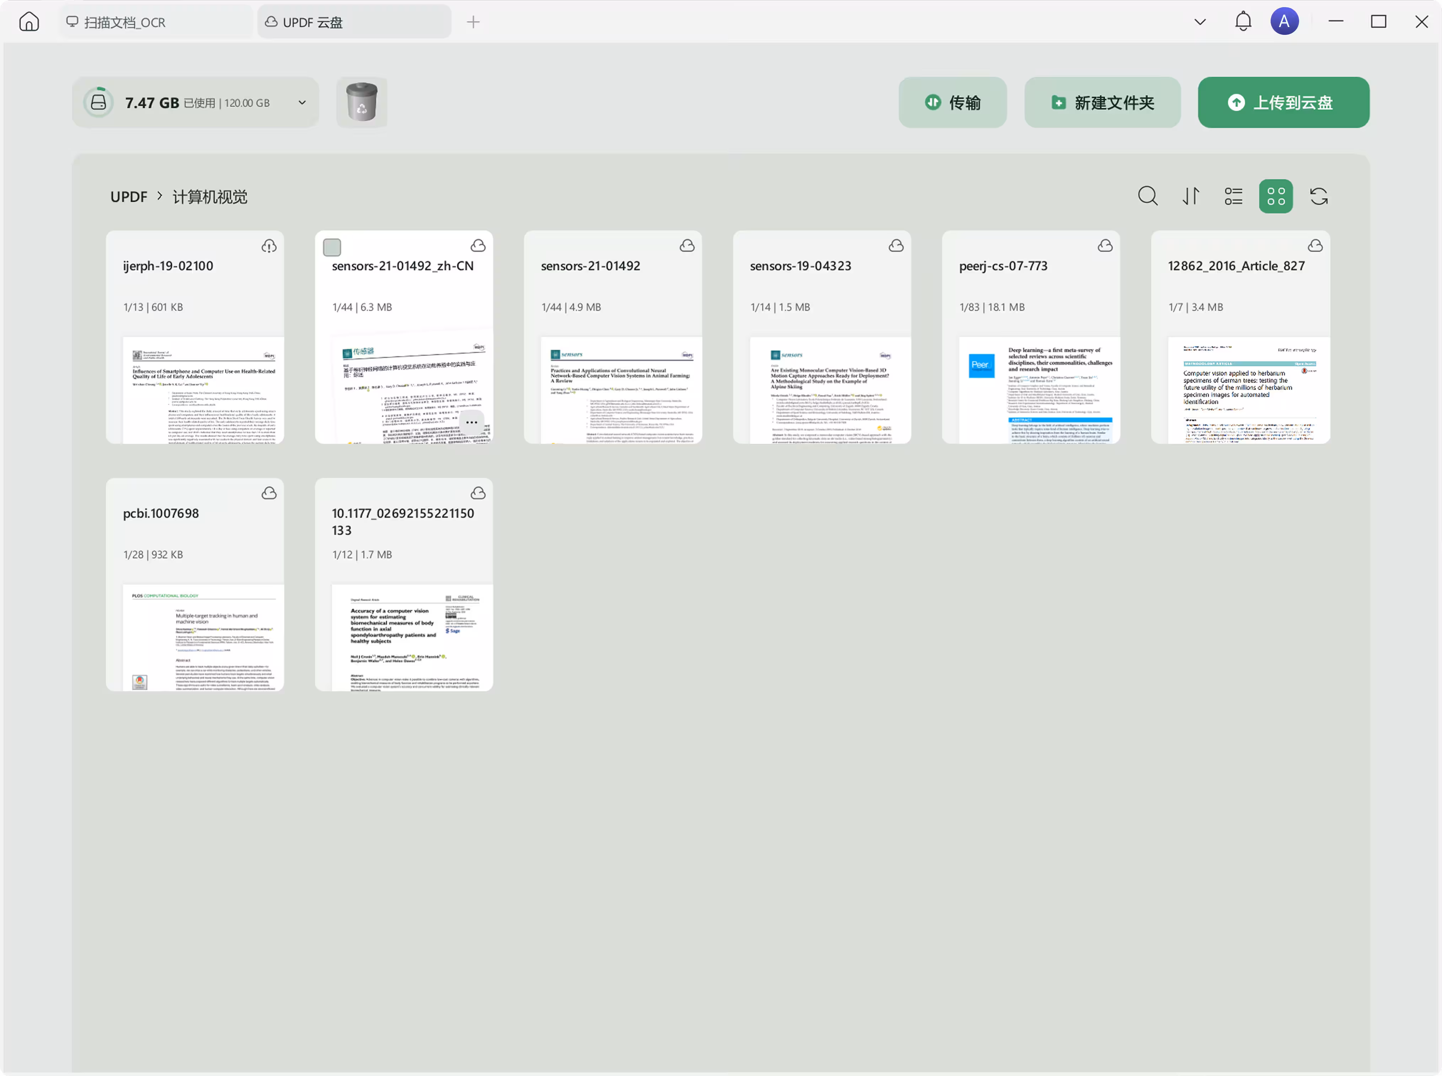
Task: Go to the home icon
Action: click(29, 21)
